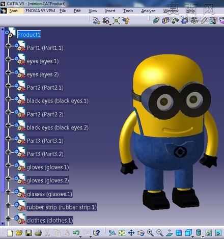
Task: Open the ENOVIA V5 VPM menu
Action: pyautogui.click(x=40, y=11)
